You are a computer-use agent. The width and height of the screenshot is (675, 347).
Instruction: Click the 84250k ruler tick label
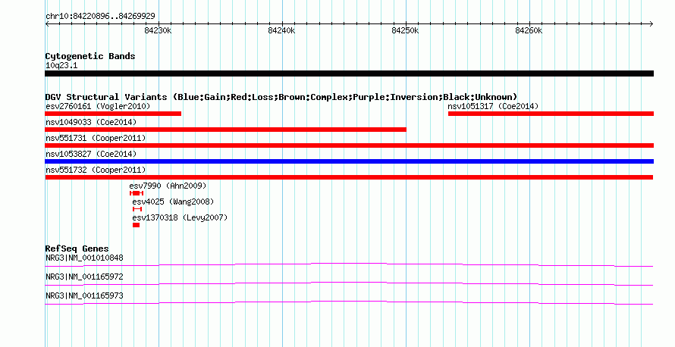pyautogui.click(x=405, y=30)
